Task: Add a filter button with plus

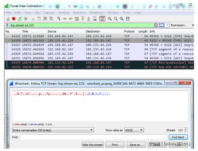Action: pyautogui.click(x=193, y=25)
